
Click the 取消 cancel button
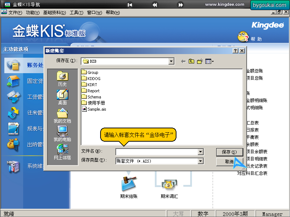pyautogui.click(x=229, y=162)
